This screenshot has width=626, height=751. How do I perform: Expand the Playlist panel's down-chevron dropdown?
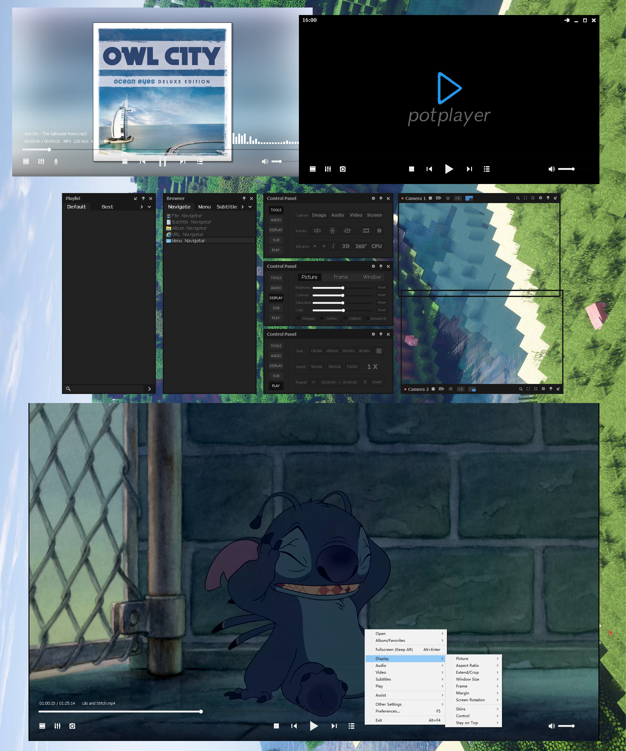pos(149,207)
